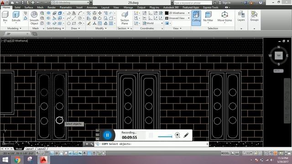
Task: Open the 3D Modeling workspace dropdown
Action: tap(70, 3)
